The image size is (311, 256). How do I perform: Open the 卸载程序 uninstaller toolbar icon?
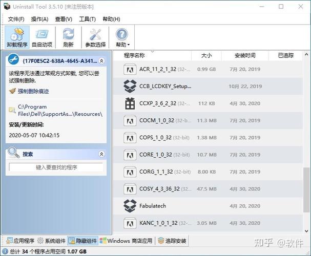pos(17,34)
